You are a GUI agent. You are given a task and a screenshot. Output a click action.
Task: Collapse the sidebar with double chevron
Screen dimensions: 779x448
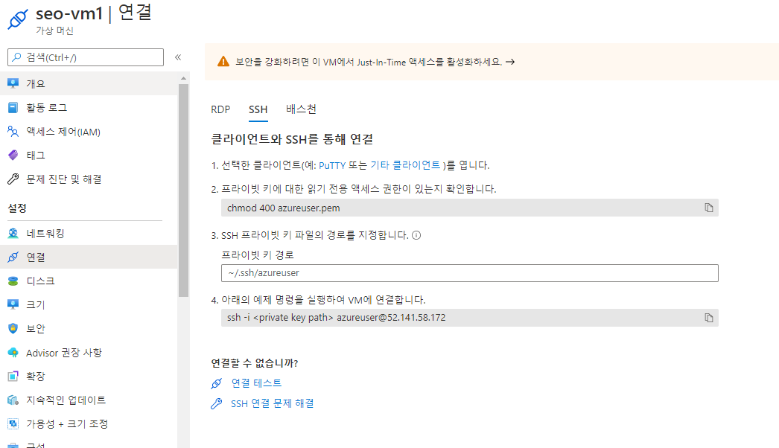[x=178, y=57]
